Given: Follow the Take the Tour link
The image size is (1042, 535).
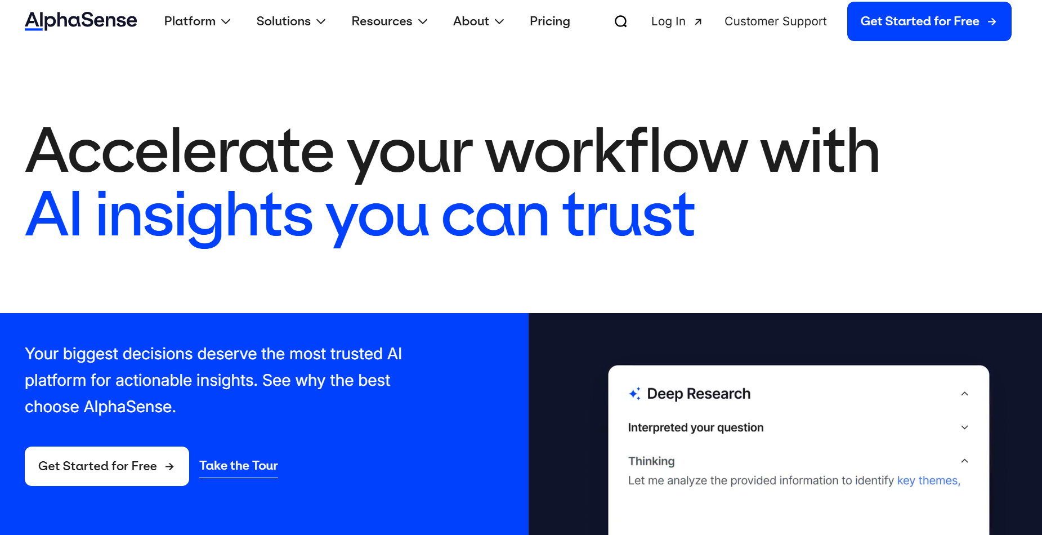Looking at the screenshot, I should coord(239,466).
